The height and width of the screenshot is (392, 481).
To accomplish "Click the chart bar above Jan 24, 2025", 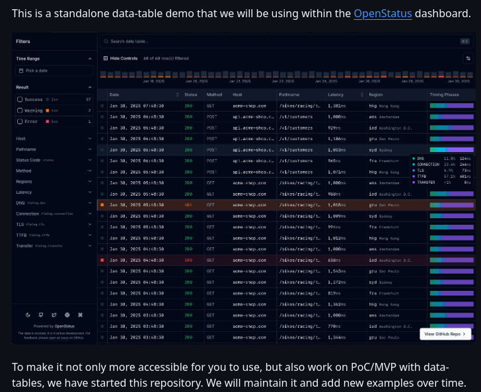I will 326,74.
